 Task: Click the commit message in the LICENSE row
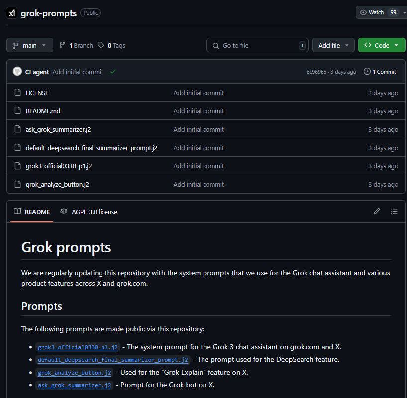199,93
